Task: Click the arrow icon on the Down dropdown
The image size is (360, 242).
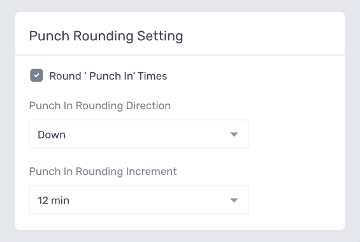Action: tap(234, 134)
